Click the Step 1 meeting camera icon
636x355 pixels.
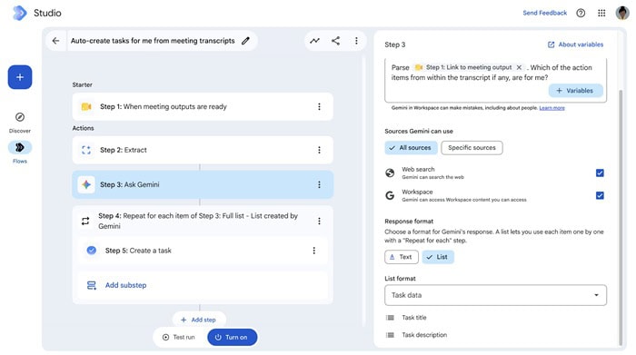[x=86, y=106]
